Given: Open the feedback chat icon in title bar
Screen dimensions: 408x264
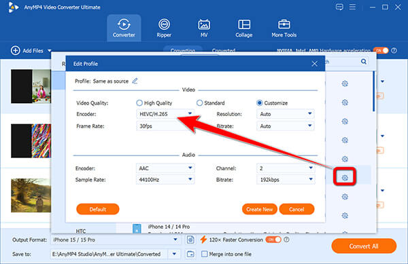Looking at the screenshot, I should pos(339,7).
